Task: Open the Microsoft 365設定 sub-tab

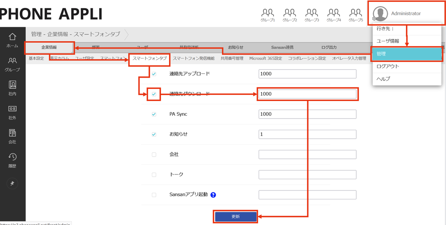Action: coord(266,58)
